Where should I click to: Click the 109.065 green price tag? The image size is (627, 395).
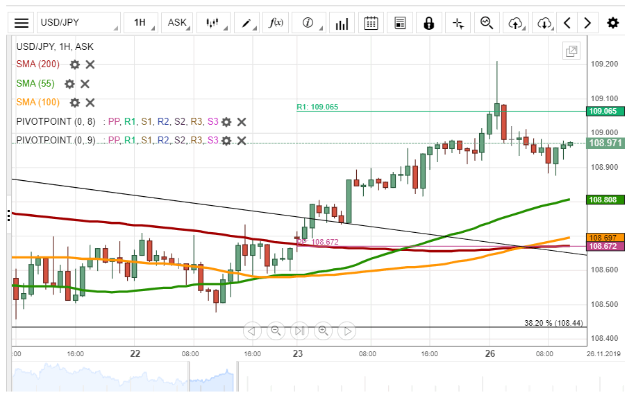click(605, 111)
